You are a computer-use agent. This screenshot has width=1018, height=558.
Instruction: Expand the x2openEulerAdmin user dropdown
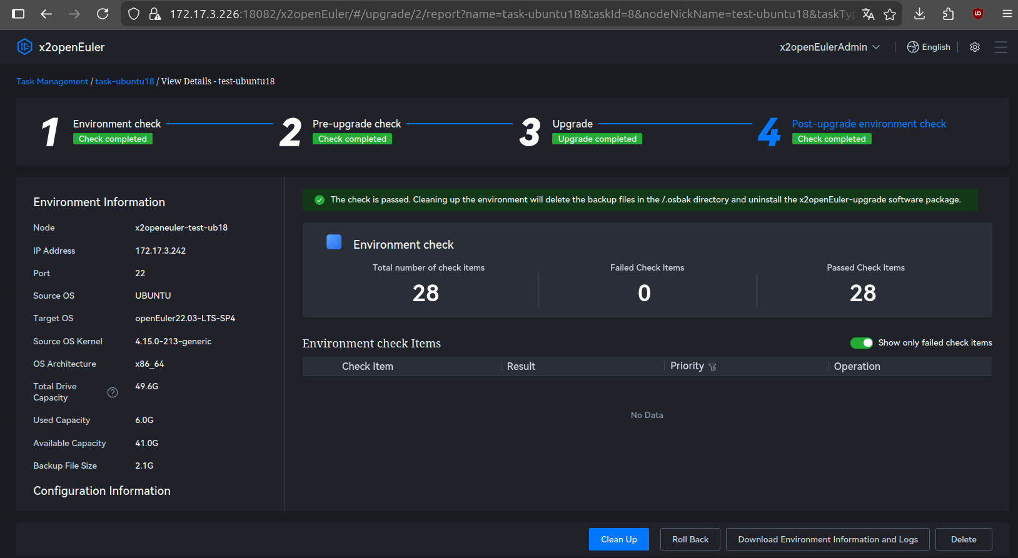tap(829, 47)
